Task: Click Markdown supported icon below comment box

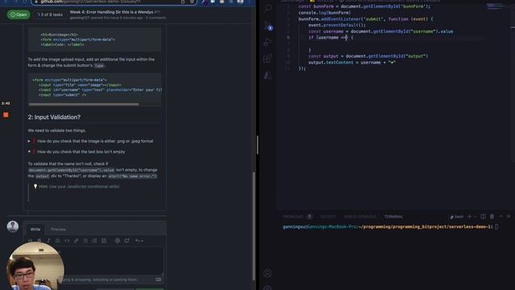Action: pyautogui.click(x=159, y=280)
